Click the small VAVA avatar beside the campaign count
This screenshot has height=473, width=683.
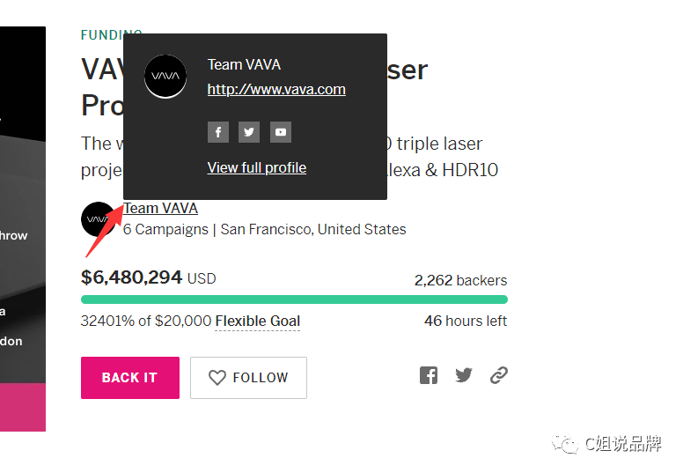(x=97, y=218)
